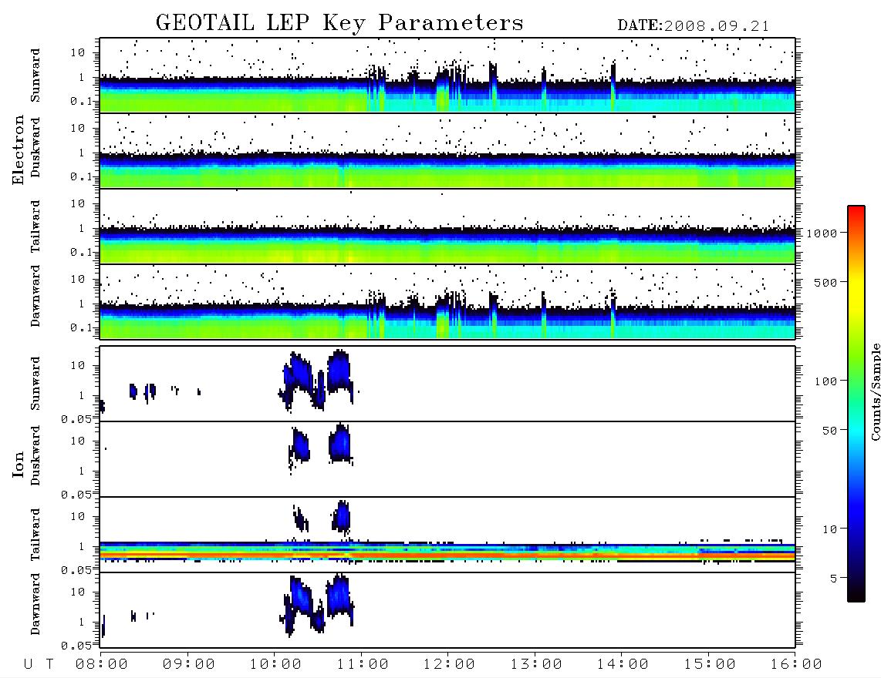Click the Ion Duskward spectrogram panel
The image size is (881, 678).
pyautogui.click(x=447, y=459)
